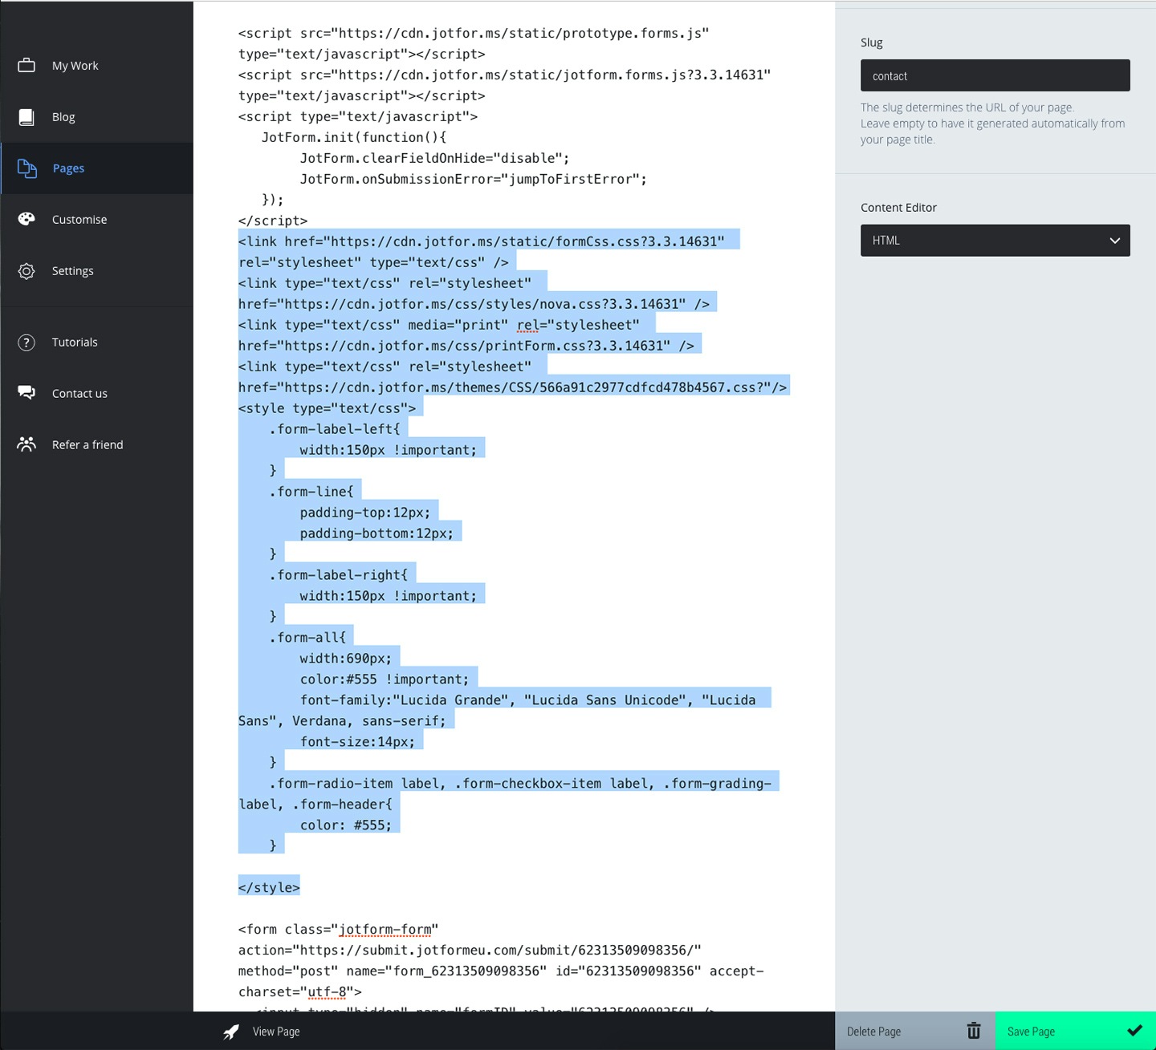Image resolution: width=1156 pixels, height=1050 pixels.
Task: Click the Settings gear icon
Action: [x=26, y=271]
